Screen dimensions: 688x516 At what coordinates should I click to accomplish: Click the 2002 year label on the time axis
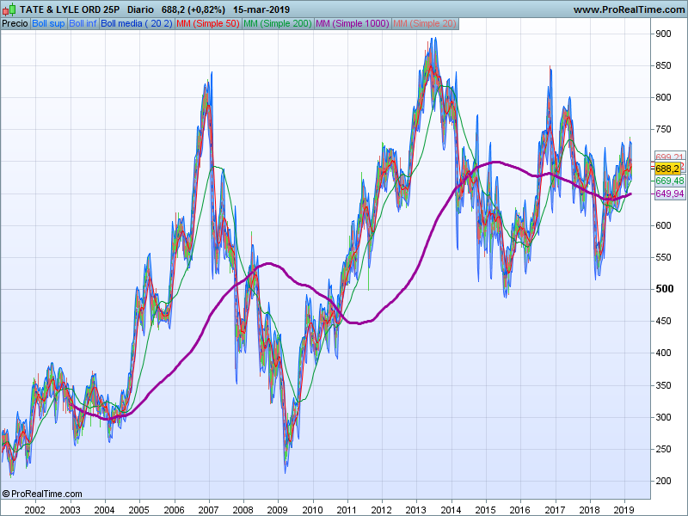[34, 510]
